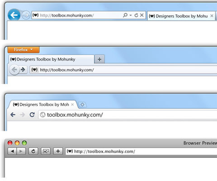Close the Chrome Designers Toolbox by Moh tab
The height and width of the screenshot is (181, 217).
coord(72,105)
